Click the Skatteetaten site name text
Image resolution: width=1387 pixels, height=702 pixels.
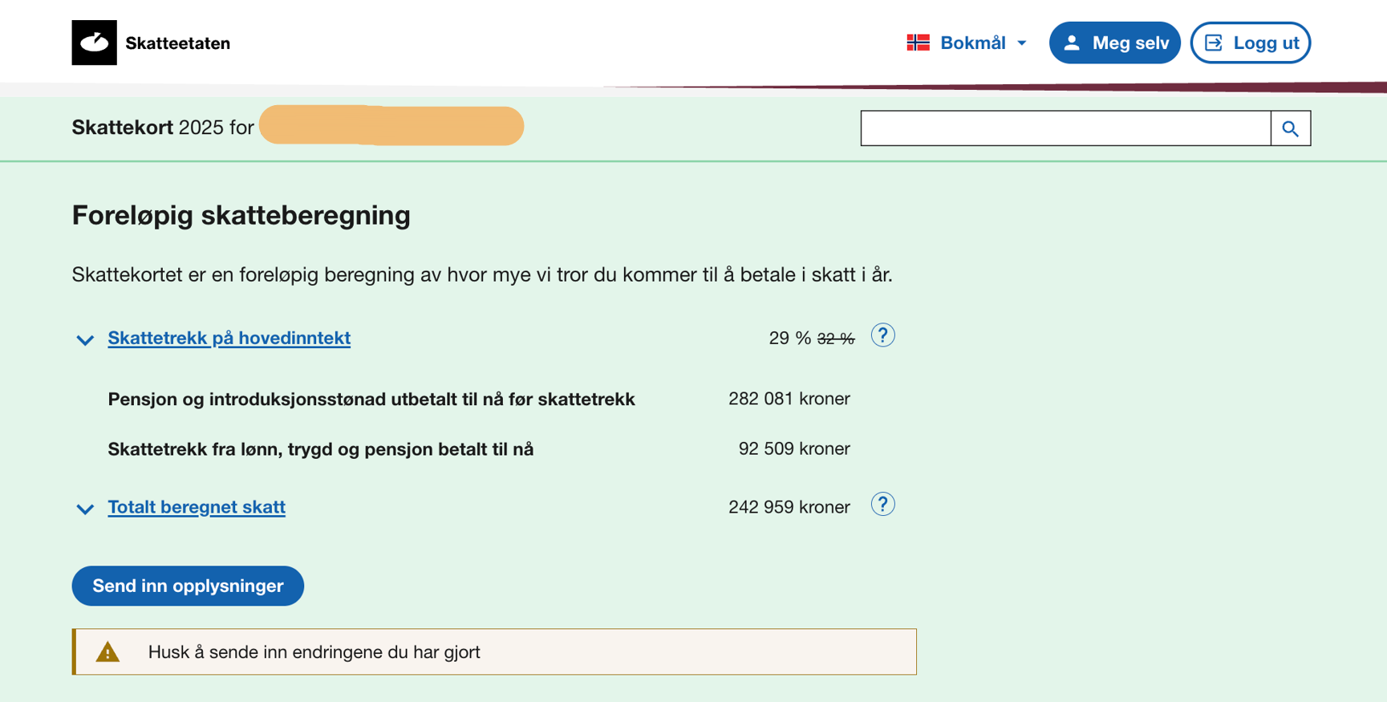pyautogui.click(x=177, y=43)
